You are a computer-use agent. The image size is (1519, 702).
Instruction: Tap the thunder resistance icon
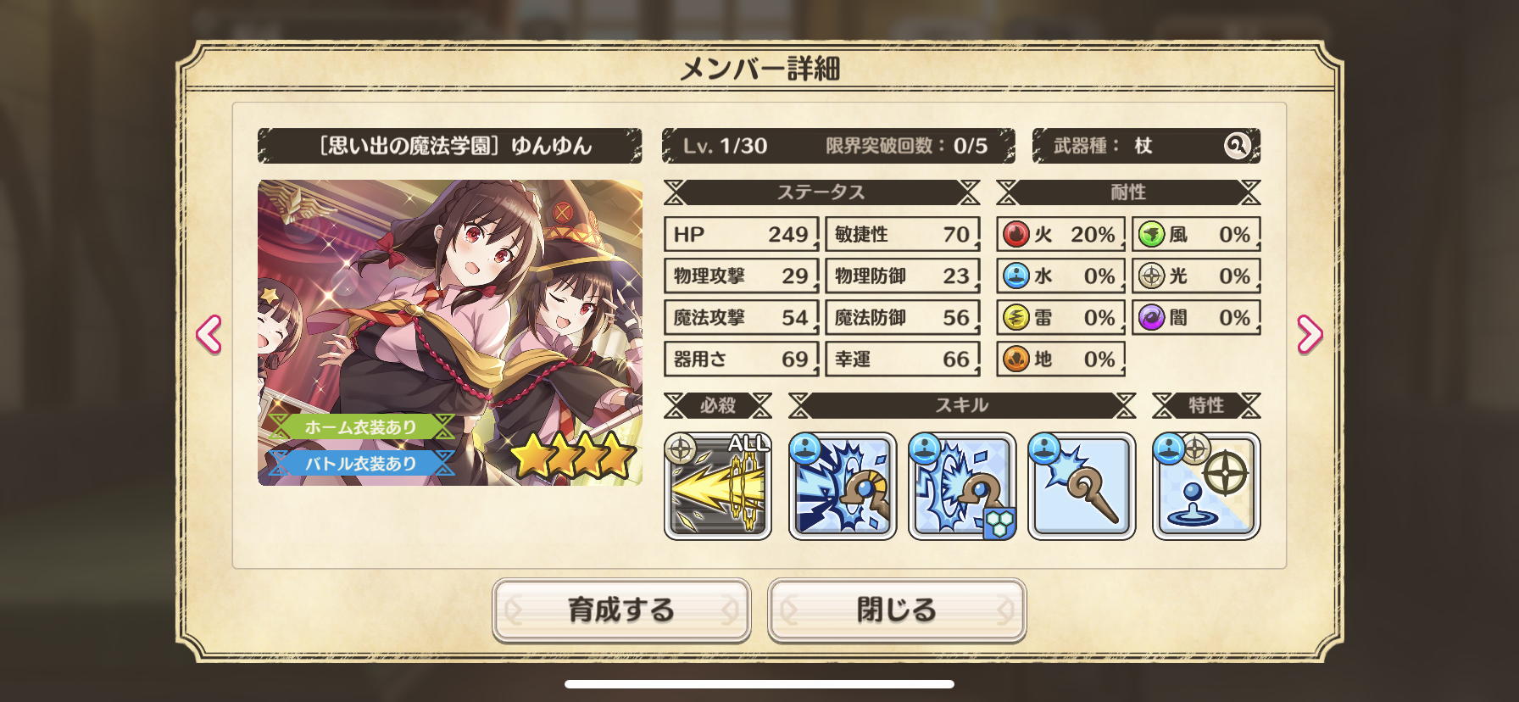1015,318
